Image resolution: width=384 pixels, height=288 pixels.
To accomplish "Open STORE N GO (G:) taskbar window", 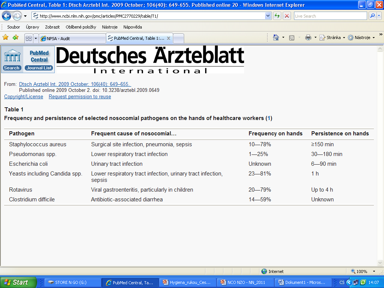I will (x=72, y=282).
